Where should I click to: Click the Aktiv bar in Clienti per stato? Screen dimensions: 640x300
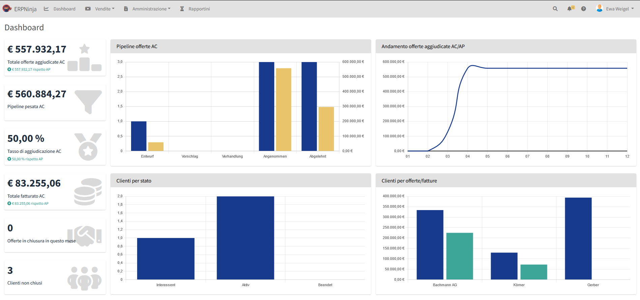(245, 238)
